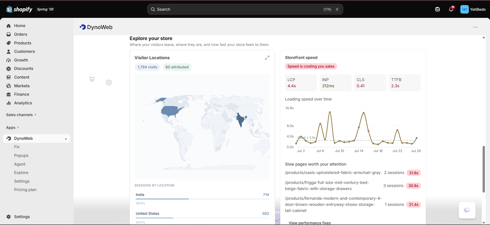
Task: Click the Markets globe icon
Action: coord(9,86)
